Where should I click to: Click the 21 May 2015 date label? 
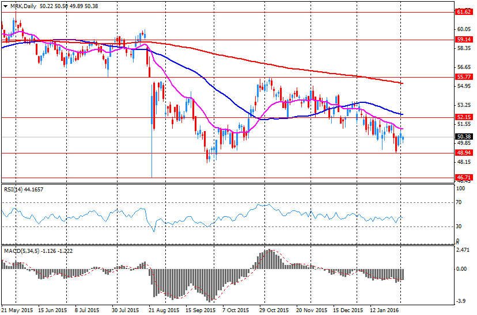click(17, 310)
